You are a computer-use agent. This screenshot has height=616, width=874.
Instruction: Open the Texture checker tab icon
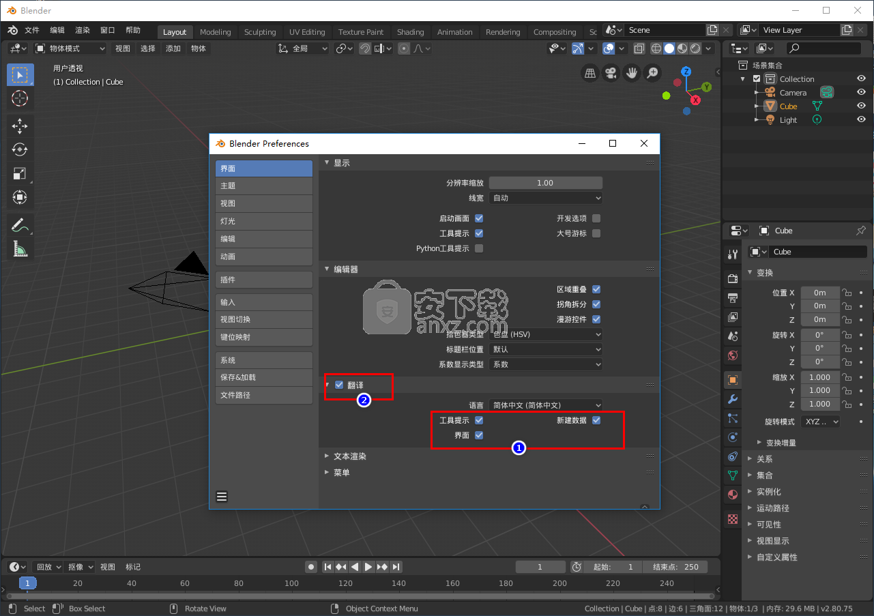tap(733, 518)
